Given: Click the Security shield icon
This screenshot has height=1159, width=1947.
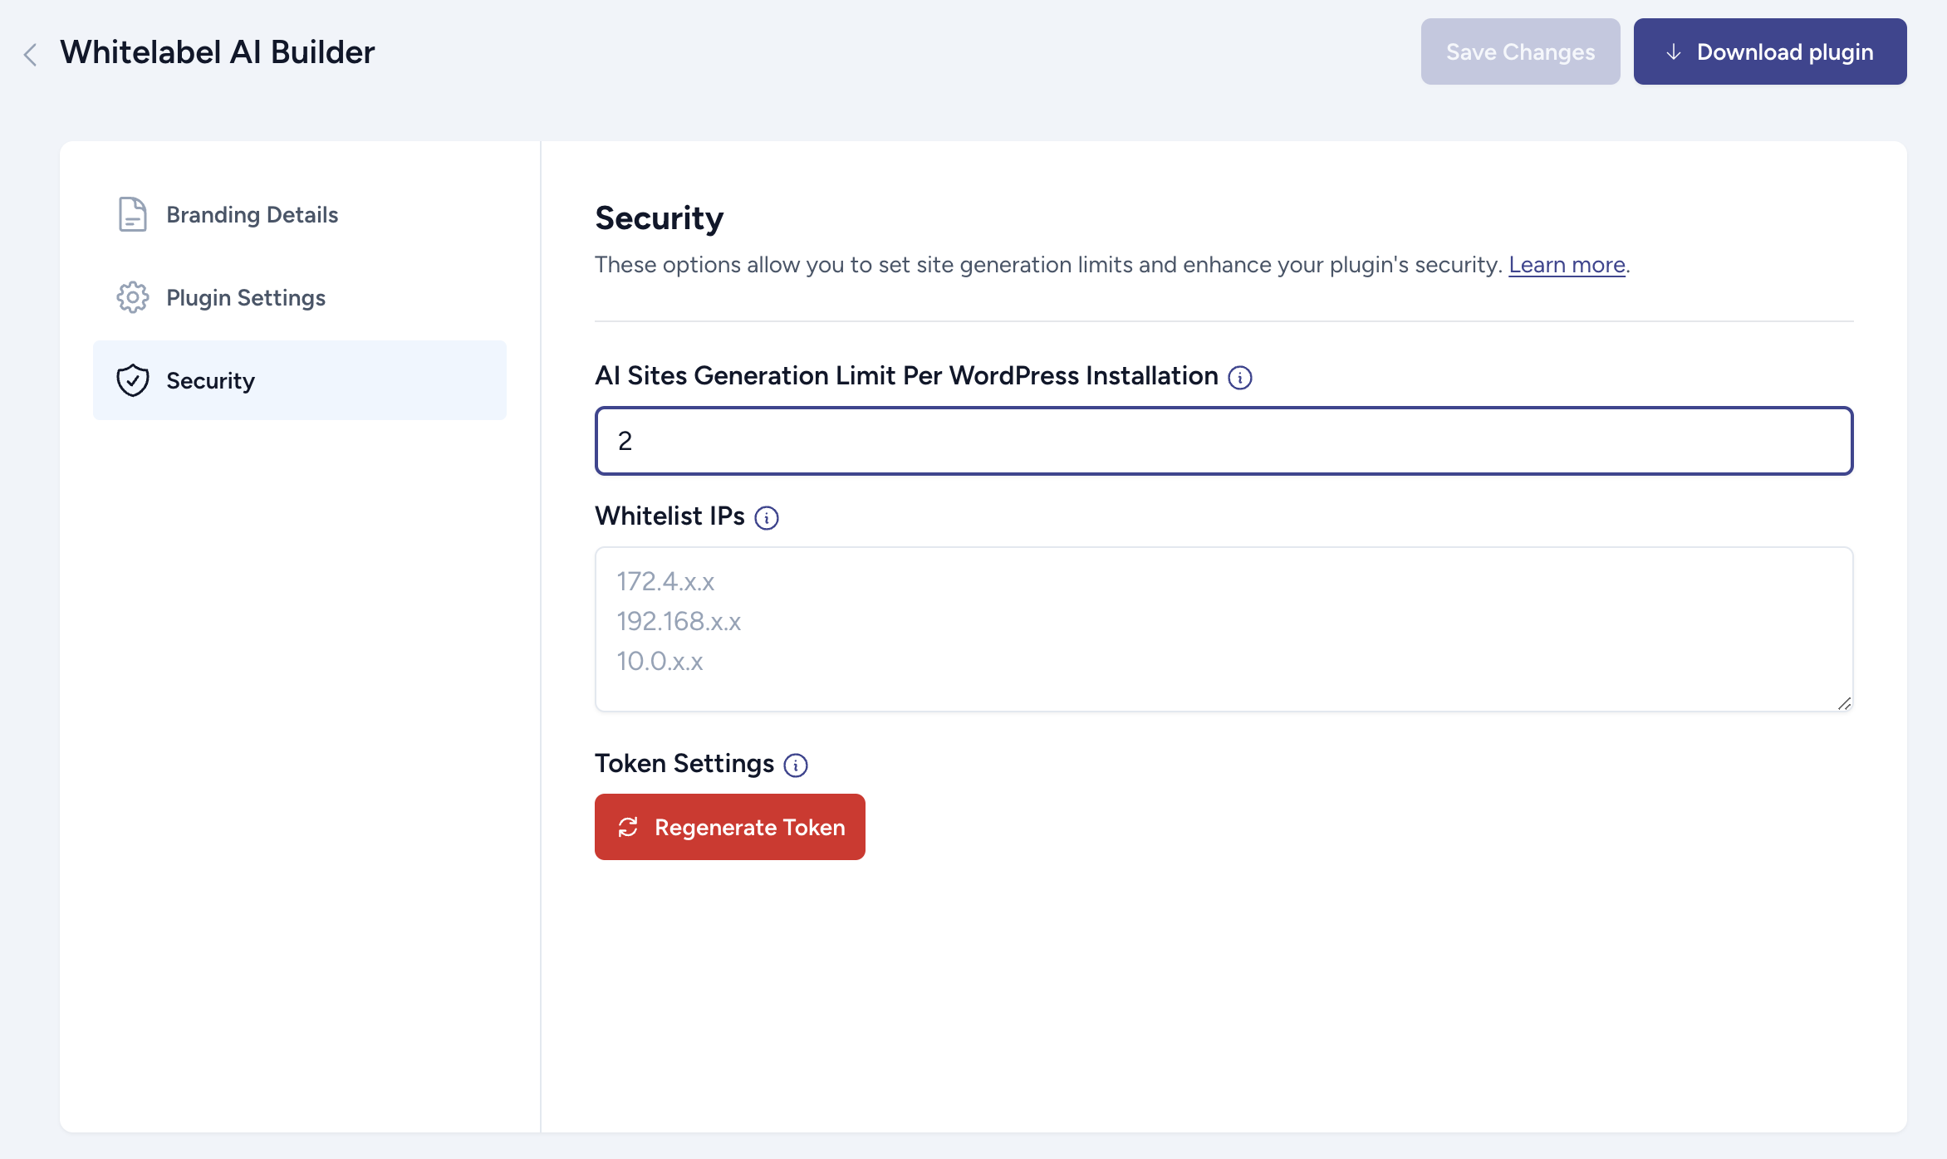Looking at the screenshot, I should (132, 380).
